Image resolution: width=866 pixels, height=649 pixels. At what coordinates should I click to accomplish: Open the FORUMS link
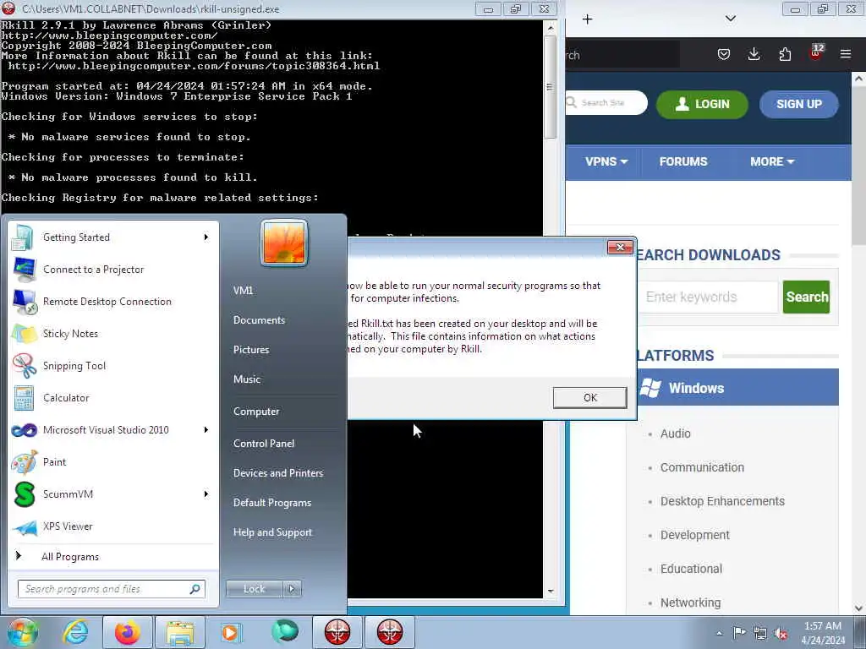pos(683,161)
